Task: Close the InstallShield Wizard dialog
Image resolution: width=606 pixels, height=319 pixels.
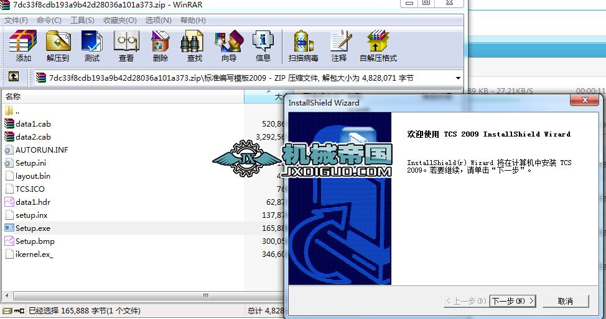Action: pos(585,101)
